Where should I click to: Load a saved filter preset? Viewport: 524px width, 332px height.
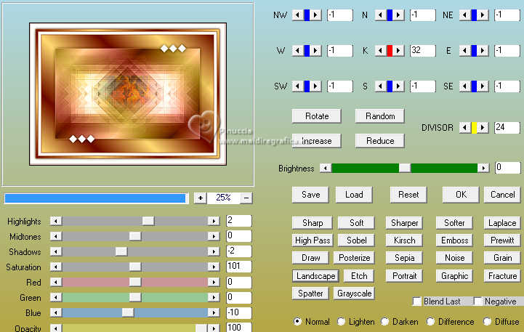pos(354,195)
